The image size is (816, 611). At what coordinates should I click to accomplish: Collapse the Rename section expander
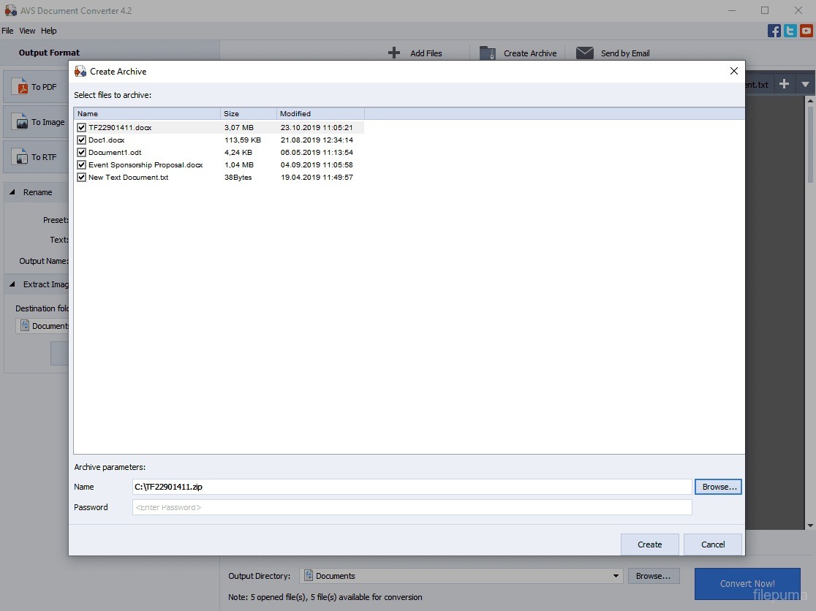coord(13,192)
